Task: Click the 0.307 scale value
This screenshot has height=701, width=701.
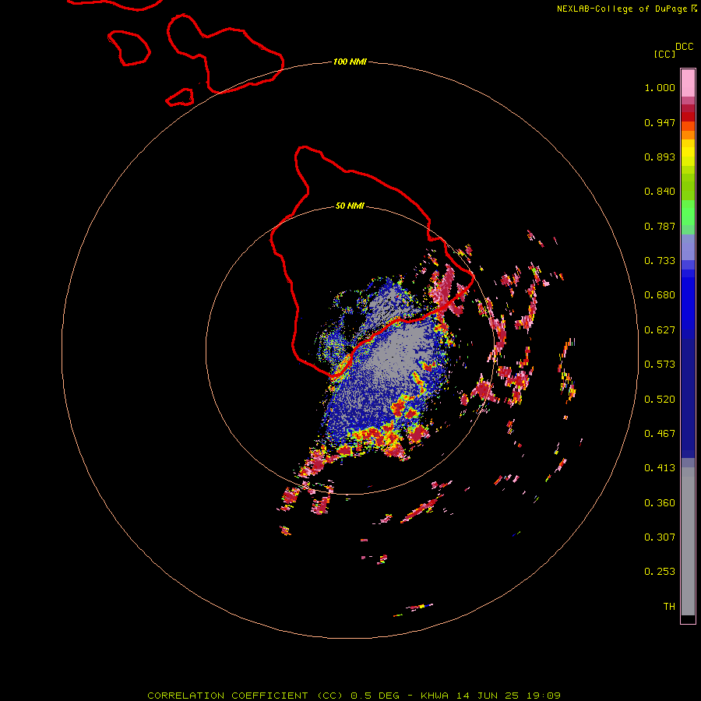Action: click(660, 537)
